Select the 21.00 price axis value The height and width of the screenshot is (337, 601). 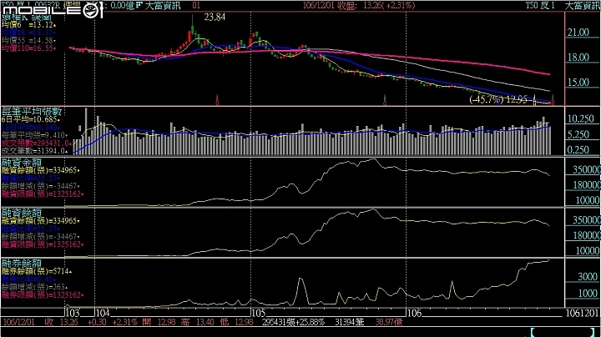tap(578, 33)
